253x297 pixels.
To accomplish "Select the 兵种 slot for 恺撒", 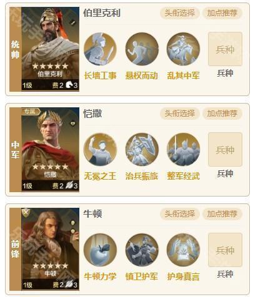I will [225, 150].
